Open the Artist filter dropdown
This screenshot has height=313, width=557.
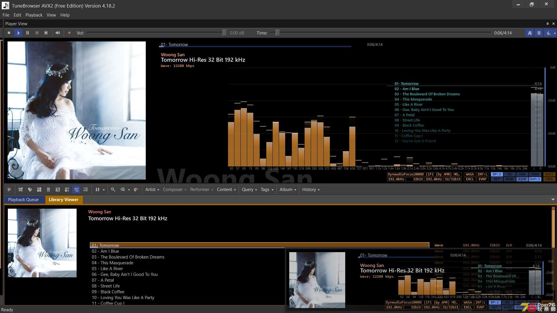tap(152, 190)
